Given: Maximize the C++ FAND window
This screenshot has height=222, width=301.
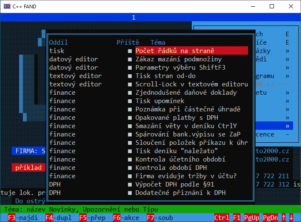Looking at the screenshot, I should [272, 6].
